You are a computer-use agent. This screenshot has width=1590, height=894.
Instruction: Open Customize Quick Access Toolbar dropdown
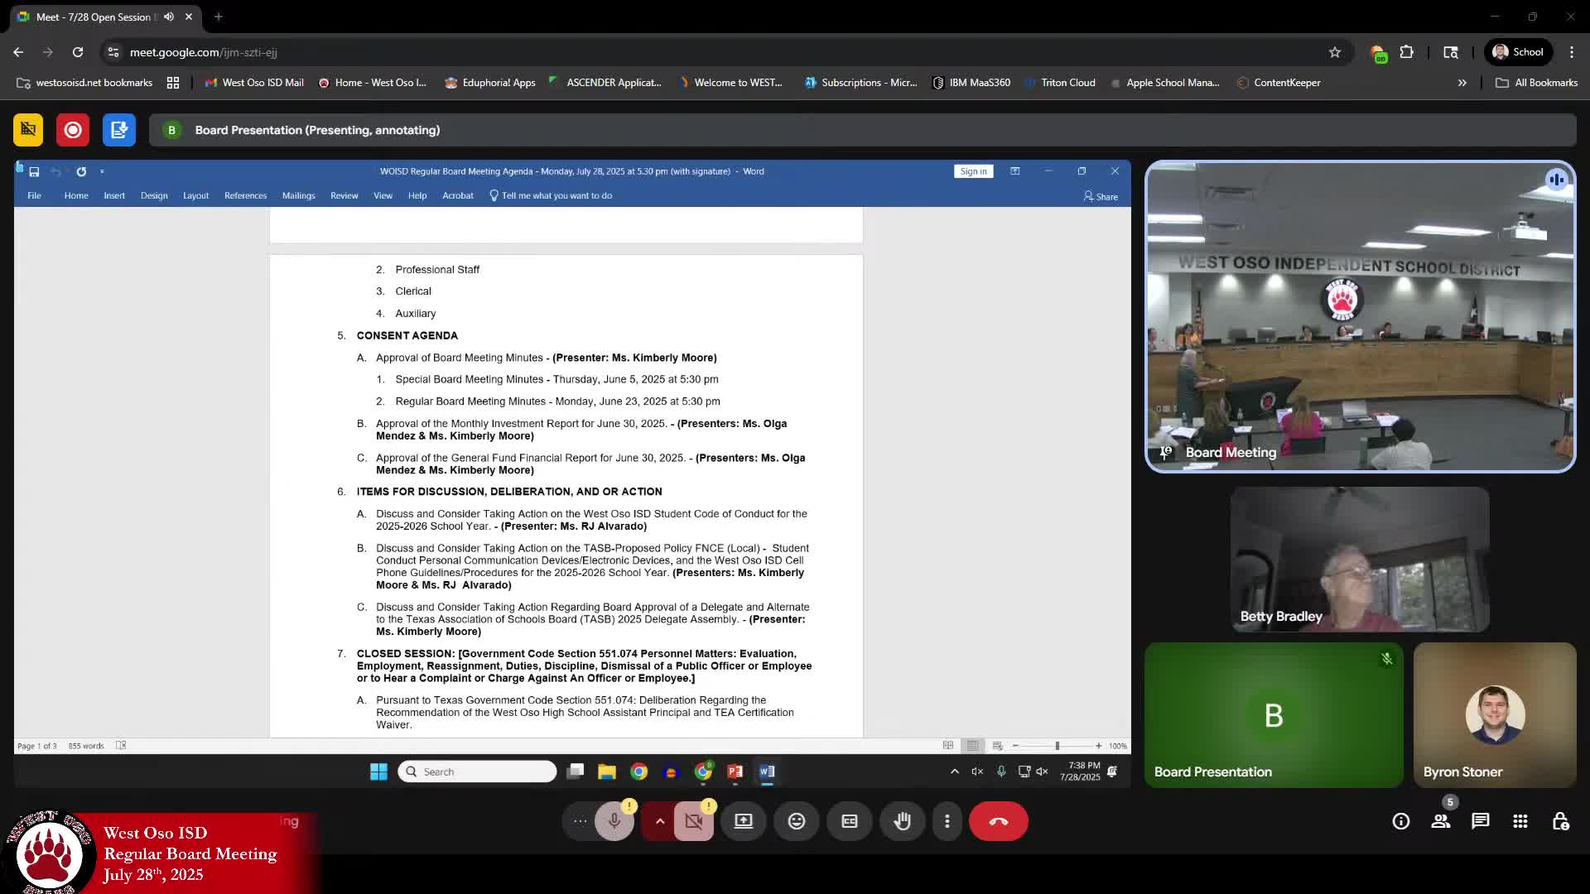pyautogui.click(x=102, y=171)
